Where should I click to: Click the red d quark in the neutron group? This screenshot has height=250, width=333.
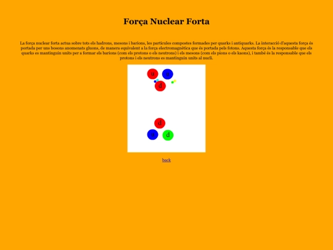coord(160,123)
